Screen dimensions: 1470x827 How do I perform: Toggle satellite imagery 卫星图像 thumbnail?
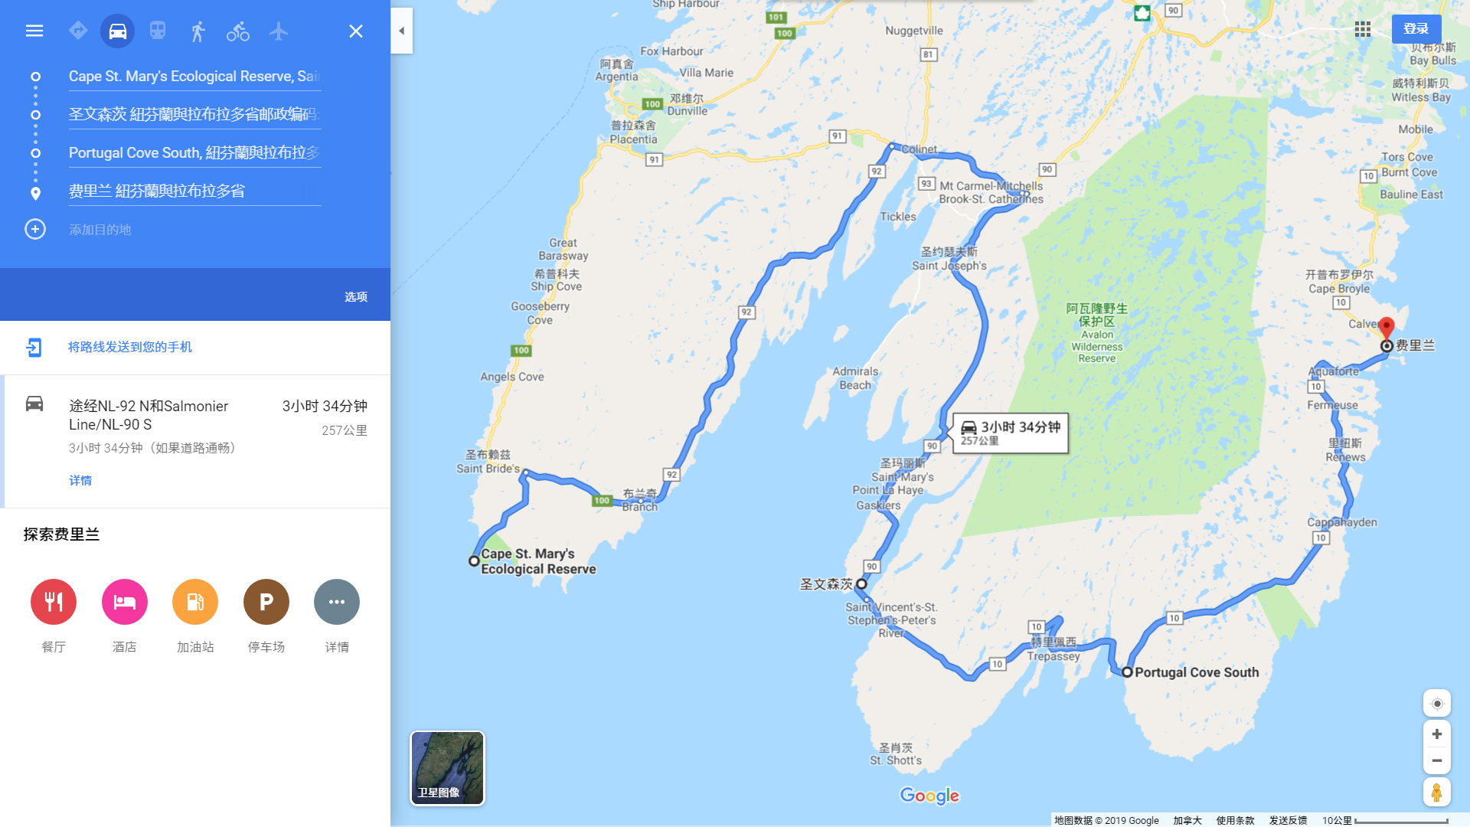pos(448,768)
